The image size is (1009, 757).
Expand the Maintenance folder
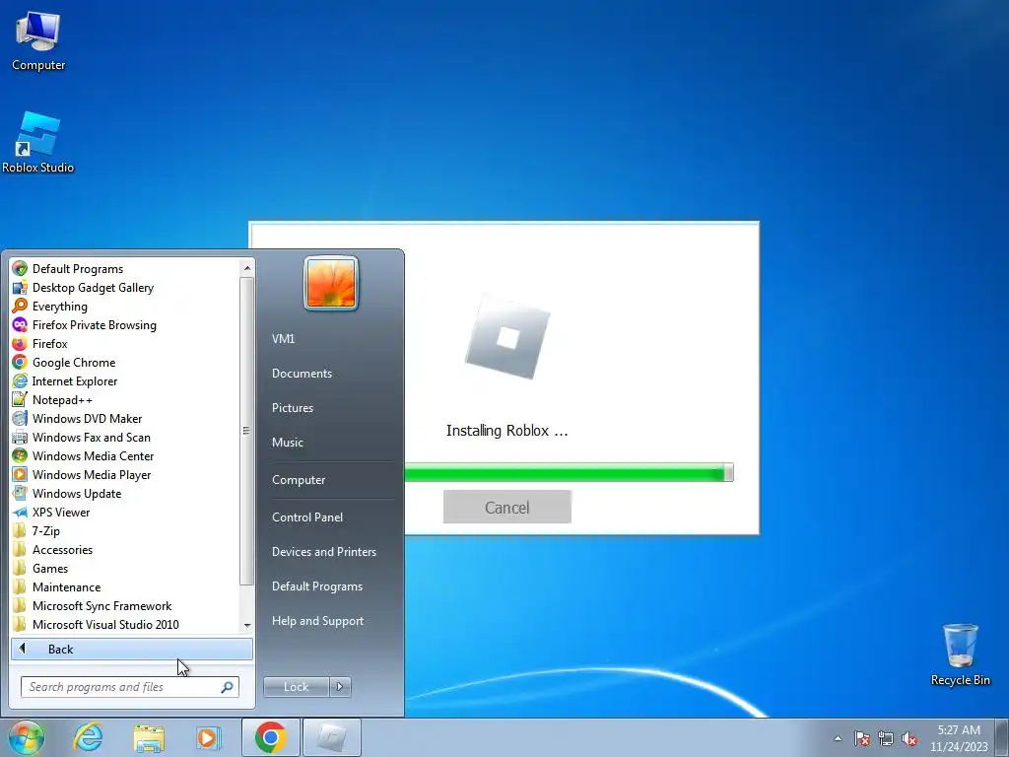125,586
